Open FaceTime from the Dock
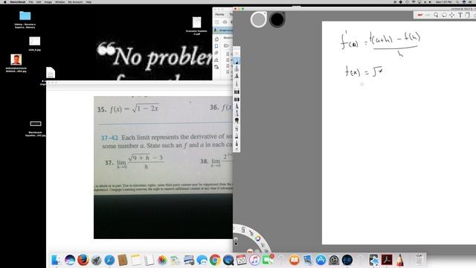Screen dimensions: 476x268 [268, 260]
